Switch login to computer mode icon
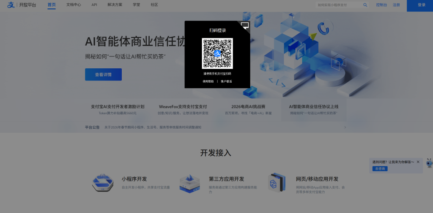Screen dimensions: 433x213 tap(245, 25)
